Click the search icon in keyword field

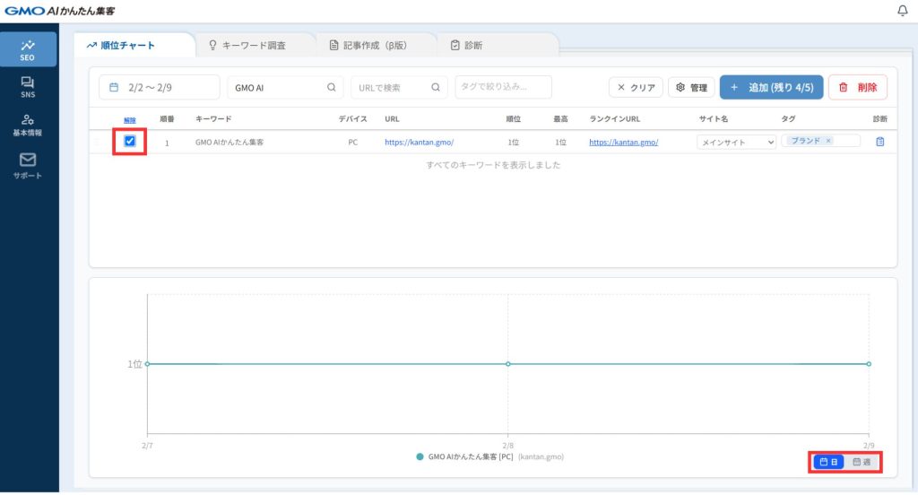pyautogui.click(x=331, y=87)
